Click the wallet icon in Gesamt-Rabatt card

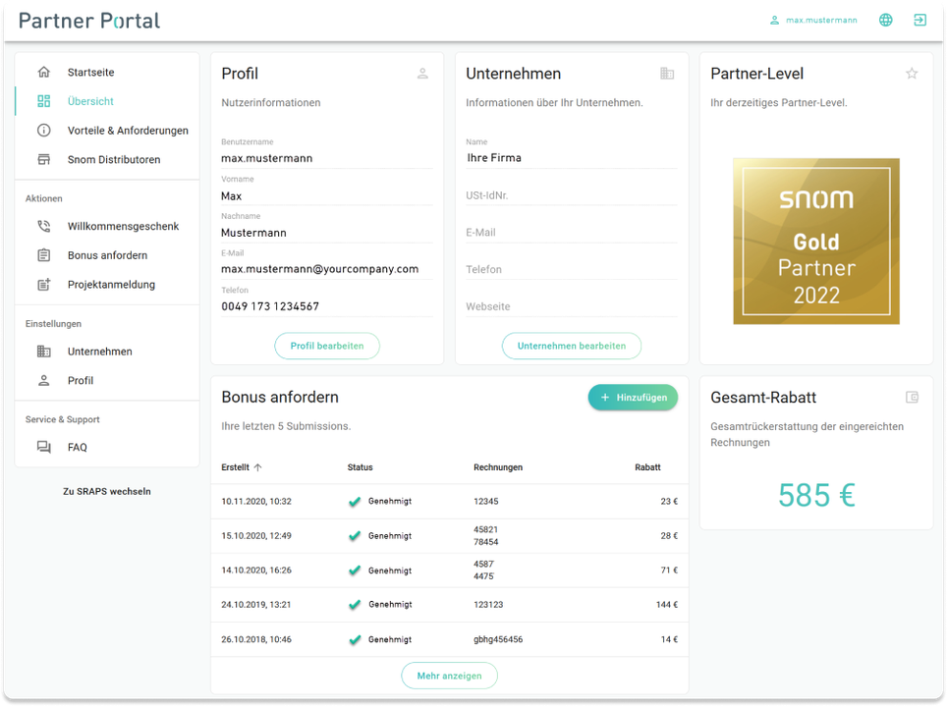coord(912,398)
